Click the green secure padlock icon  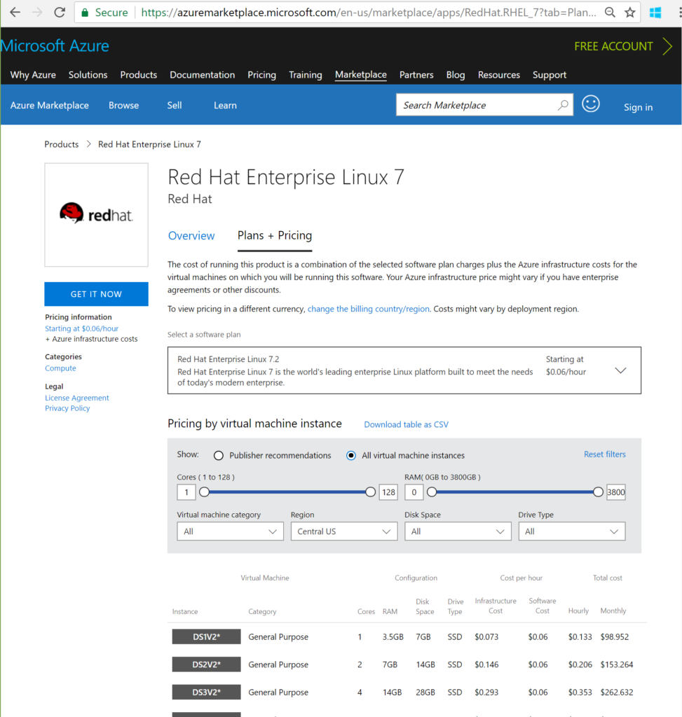tap(85, 13)
